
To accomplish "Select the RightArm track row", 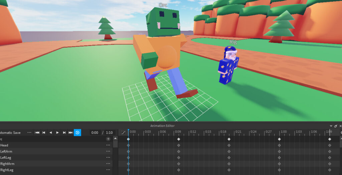I will click(56, 164).
